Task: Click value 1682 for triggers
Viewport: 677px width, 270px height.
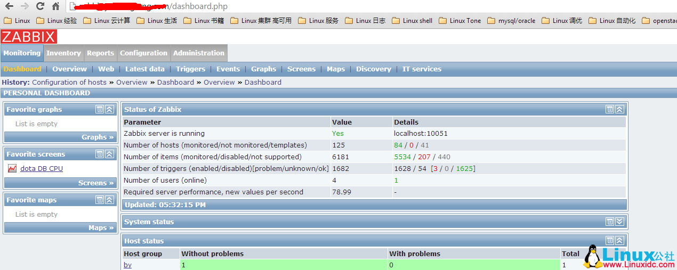Action: tap(341, 168)
